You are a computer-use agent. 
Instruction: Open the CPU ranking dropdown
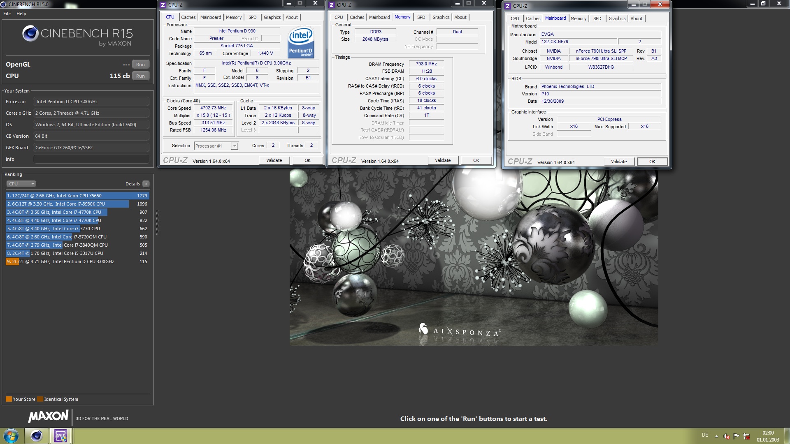21,184
